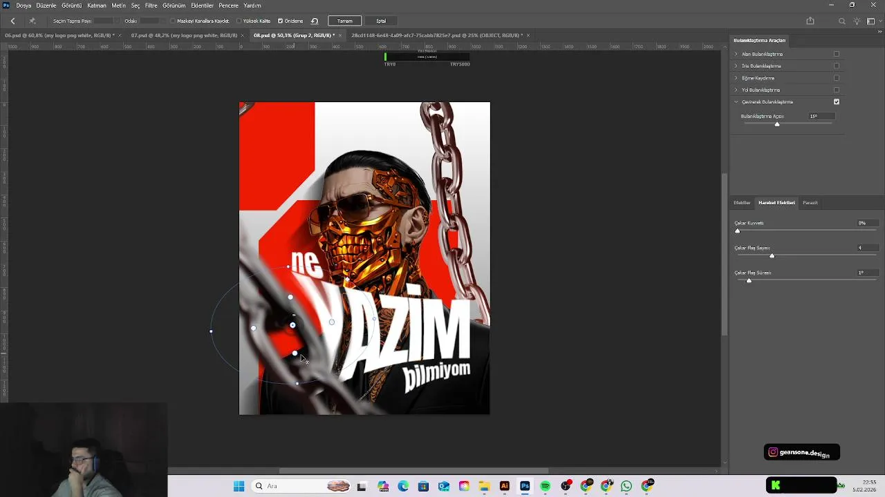Image resolution: width=885 pixels, height=497 pixels.
Task: Open Task View on the taskbar
Action: click(362, 486)
